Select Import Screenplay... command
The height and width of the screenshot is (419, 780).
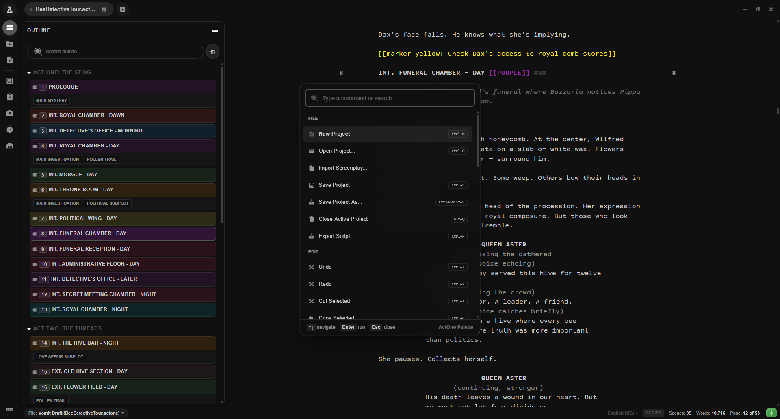pyautogui.click(x=388, y=168)
